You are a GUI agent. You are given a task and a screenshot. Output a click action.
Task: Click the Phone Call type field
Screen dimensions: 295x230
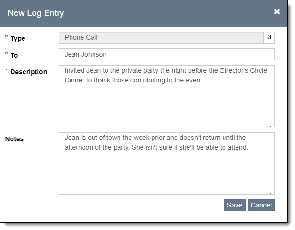click(x=161, y=37)
